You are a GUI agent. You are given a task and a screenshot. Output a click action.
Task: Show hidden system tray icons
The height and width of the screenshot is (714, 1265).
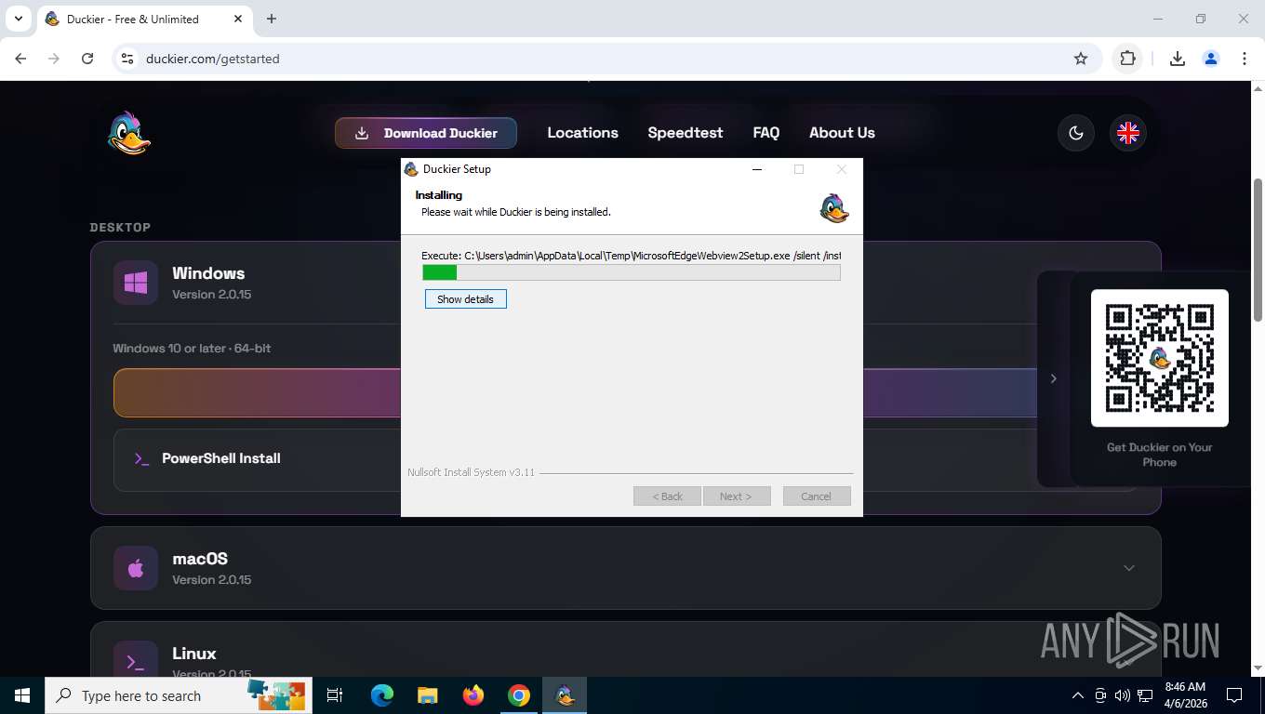click(1078, 695)
